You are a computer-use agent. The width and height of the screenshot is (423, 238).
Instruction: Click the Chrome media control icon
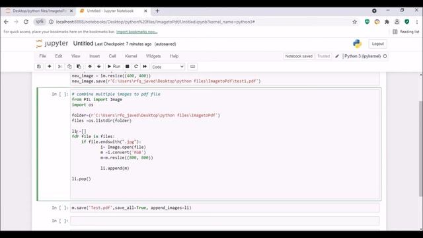click(374, 11)
